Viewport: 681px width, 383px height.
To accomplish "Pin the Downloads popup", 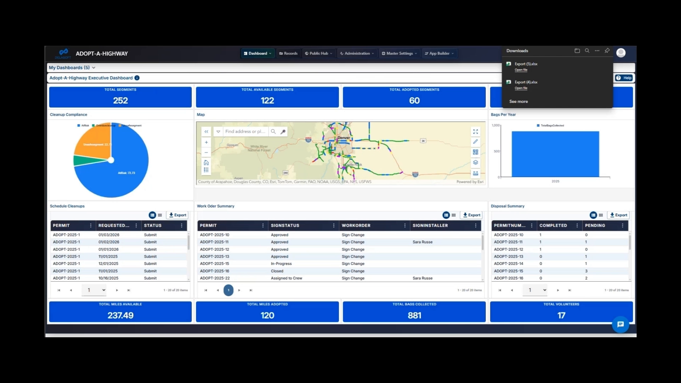I will pos(607,51).
